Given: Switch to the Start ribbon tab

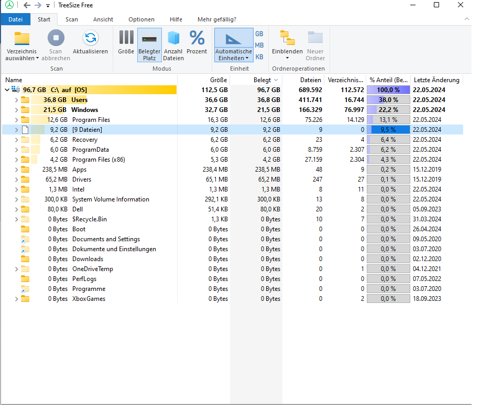Looking at the screenshot, I should click(44, 19).
